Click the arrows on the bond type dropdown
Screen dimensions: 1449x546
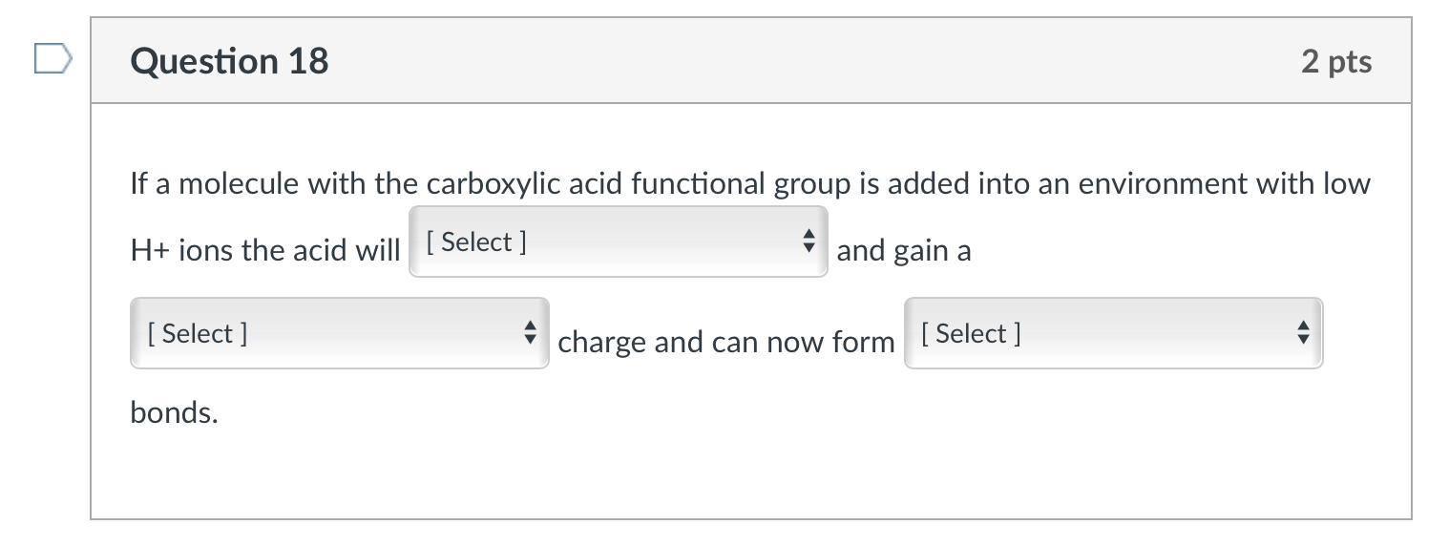(x=1304, y=333)
